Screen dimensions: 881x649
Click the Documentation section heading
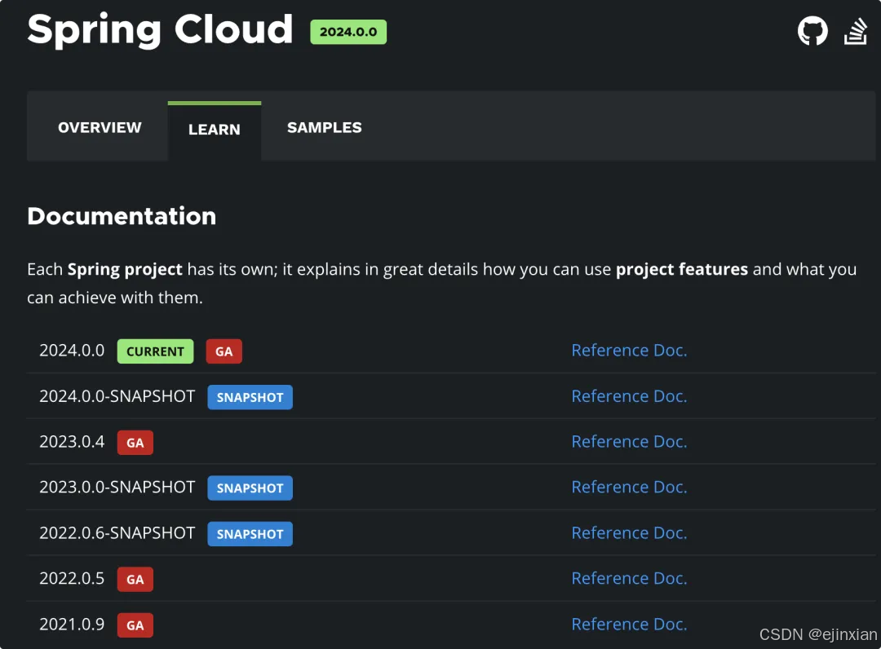pyautogui.click(x=122, y=216)
